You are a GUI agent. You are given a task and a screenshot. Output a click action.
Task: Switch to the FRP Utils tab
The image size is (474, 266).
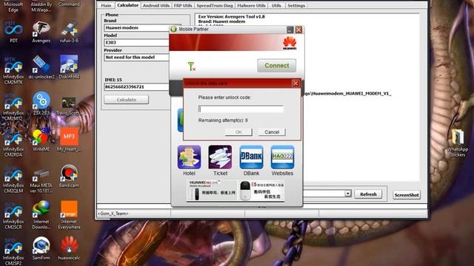(x=183, y=5)
